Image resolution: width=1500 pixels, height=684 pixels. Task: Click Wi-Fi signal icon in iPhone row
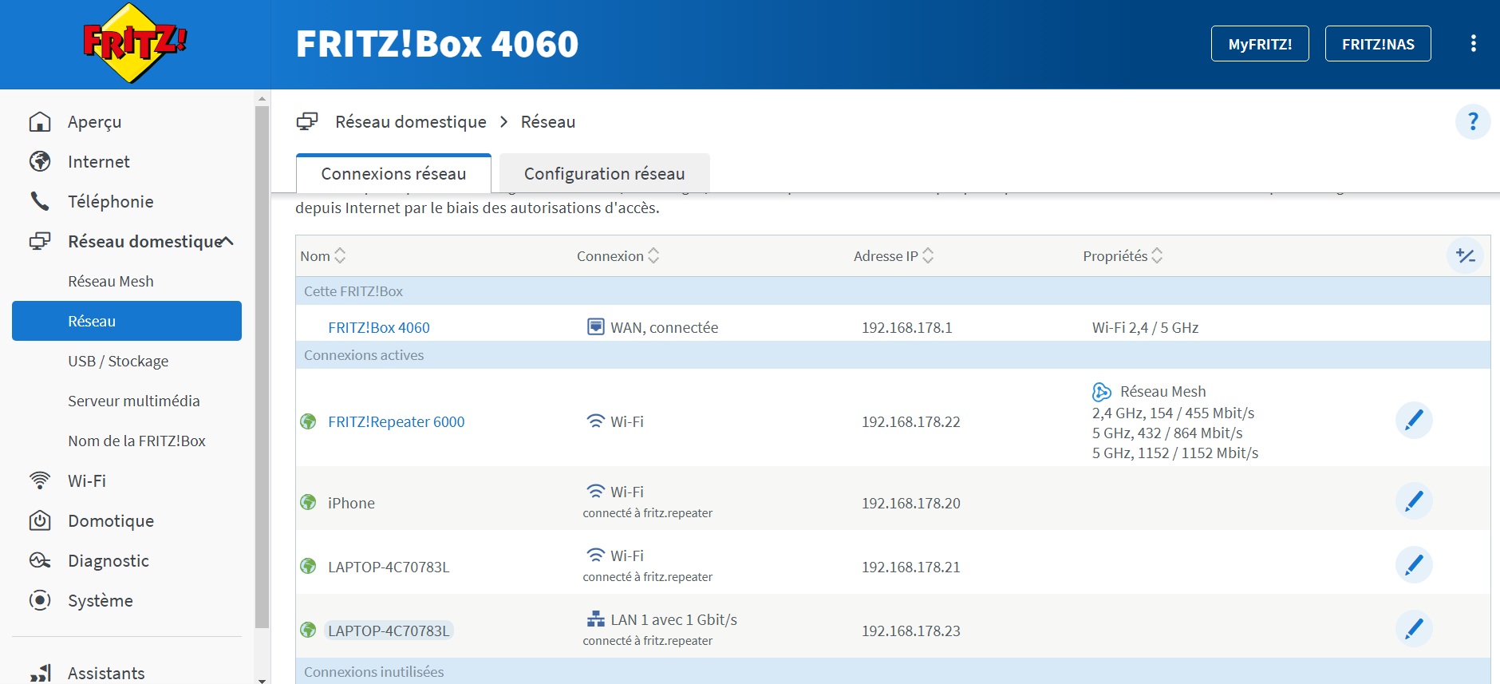click(x=596, y=491)
